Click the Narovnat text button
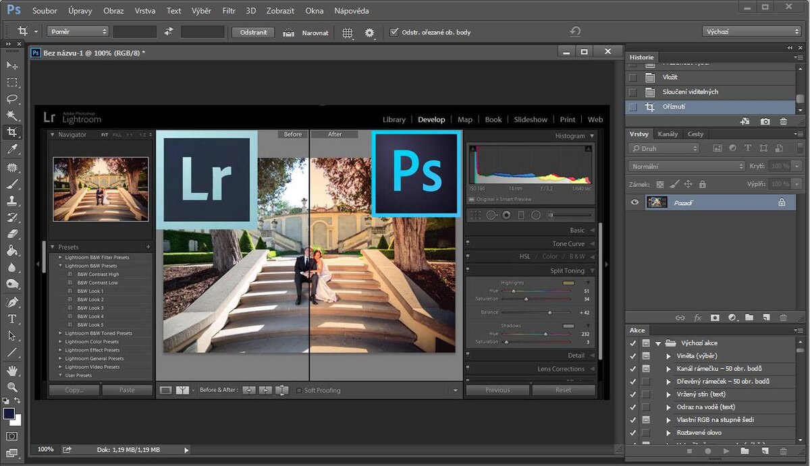 pos(315,32)
